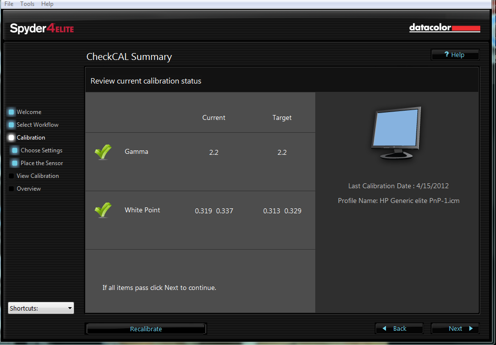Click the Spyder4Elite logo
The width and height of the screenshot is (496, 345).
click(x=42, y=29)
